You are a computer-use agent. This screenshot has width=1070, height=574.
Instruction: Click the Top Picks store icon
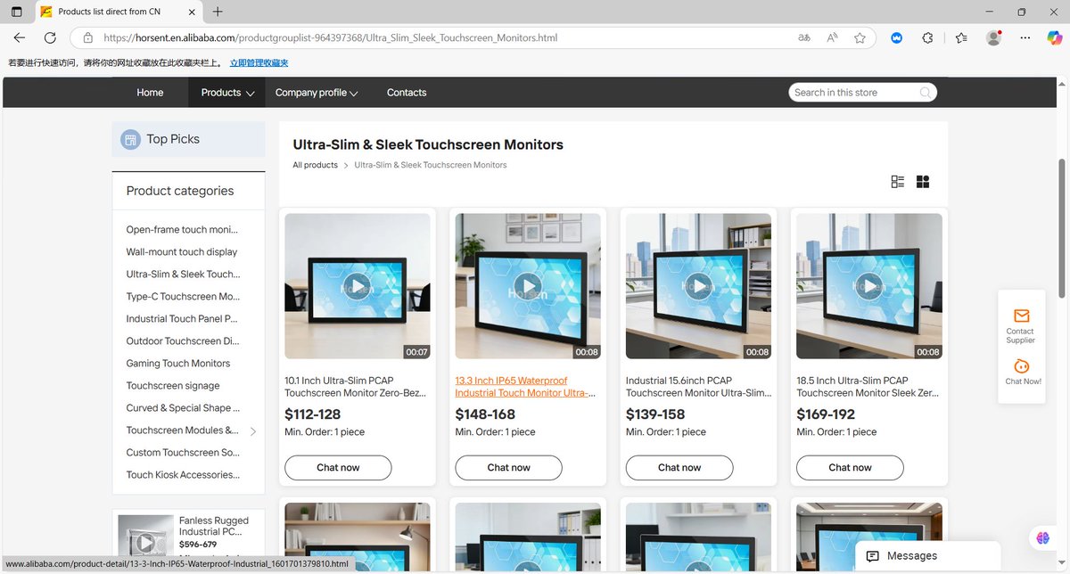tap(131, 139)
